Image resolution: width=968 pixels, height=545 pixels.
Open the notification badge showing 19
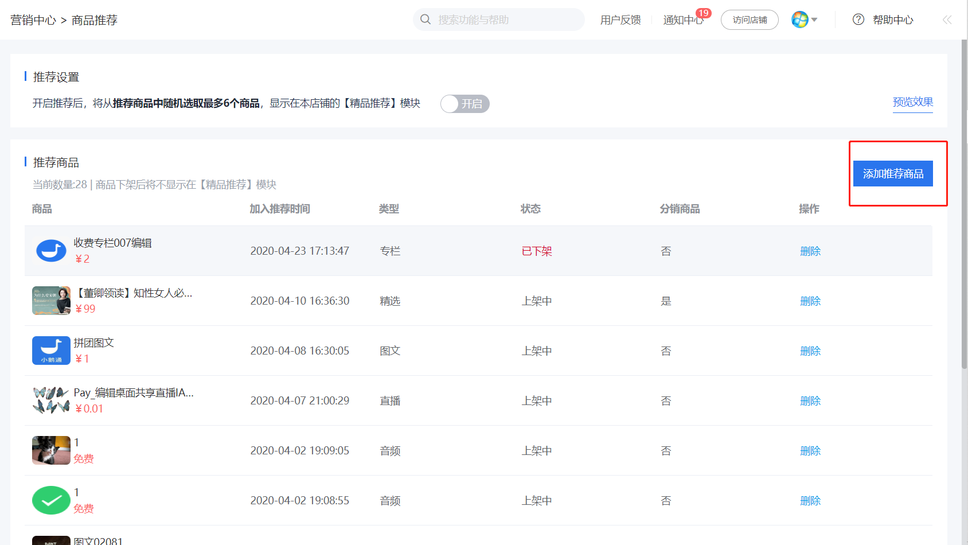click(704, 13)
